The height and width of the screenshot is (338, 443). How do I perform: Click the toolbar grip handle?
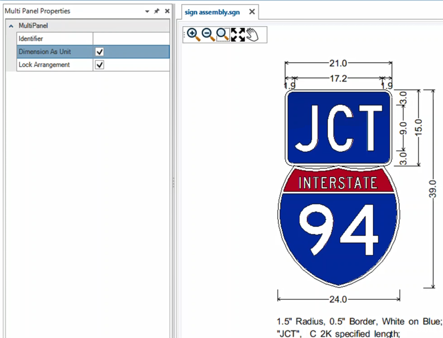[x=185, y=35]
